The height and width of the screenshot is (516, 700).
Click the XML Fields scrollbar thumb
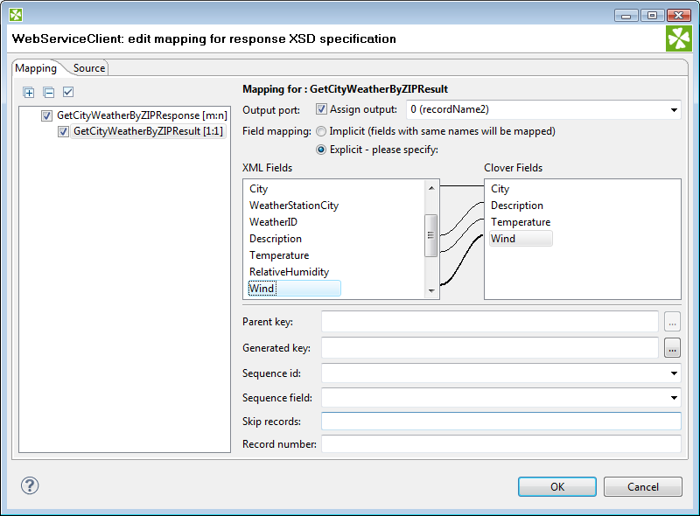coord(430,235)
